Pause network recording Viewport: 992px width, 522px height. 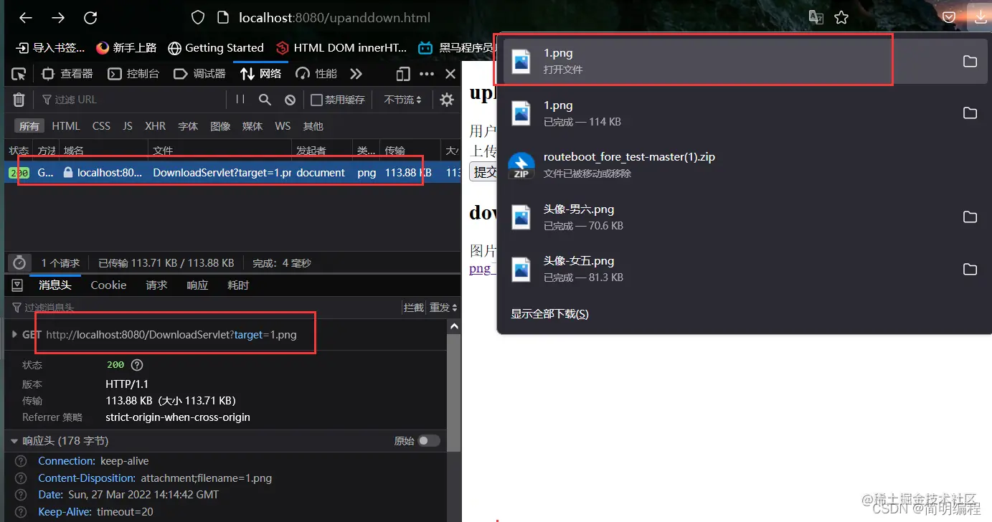tap(240, 100)
